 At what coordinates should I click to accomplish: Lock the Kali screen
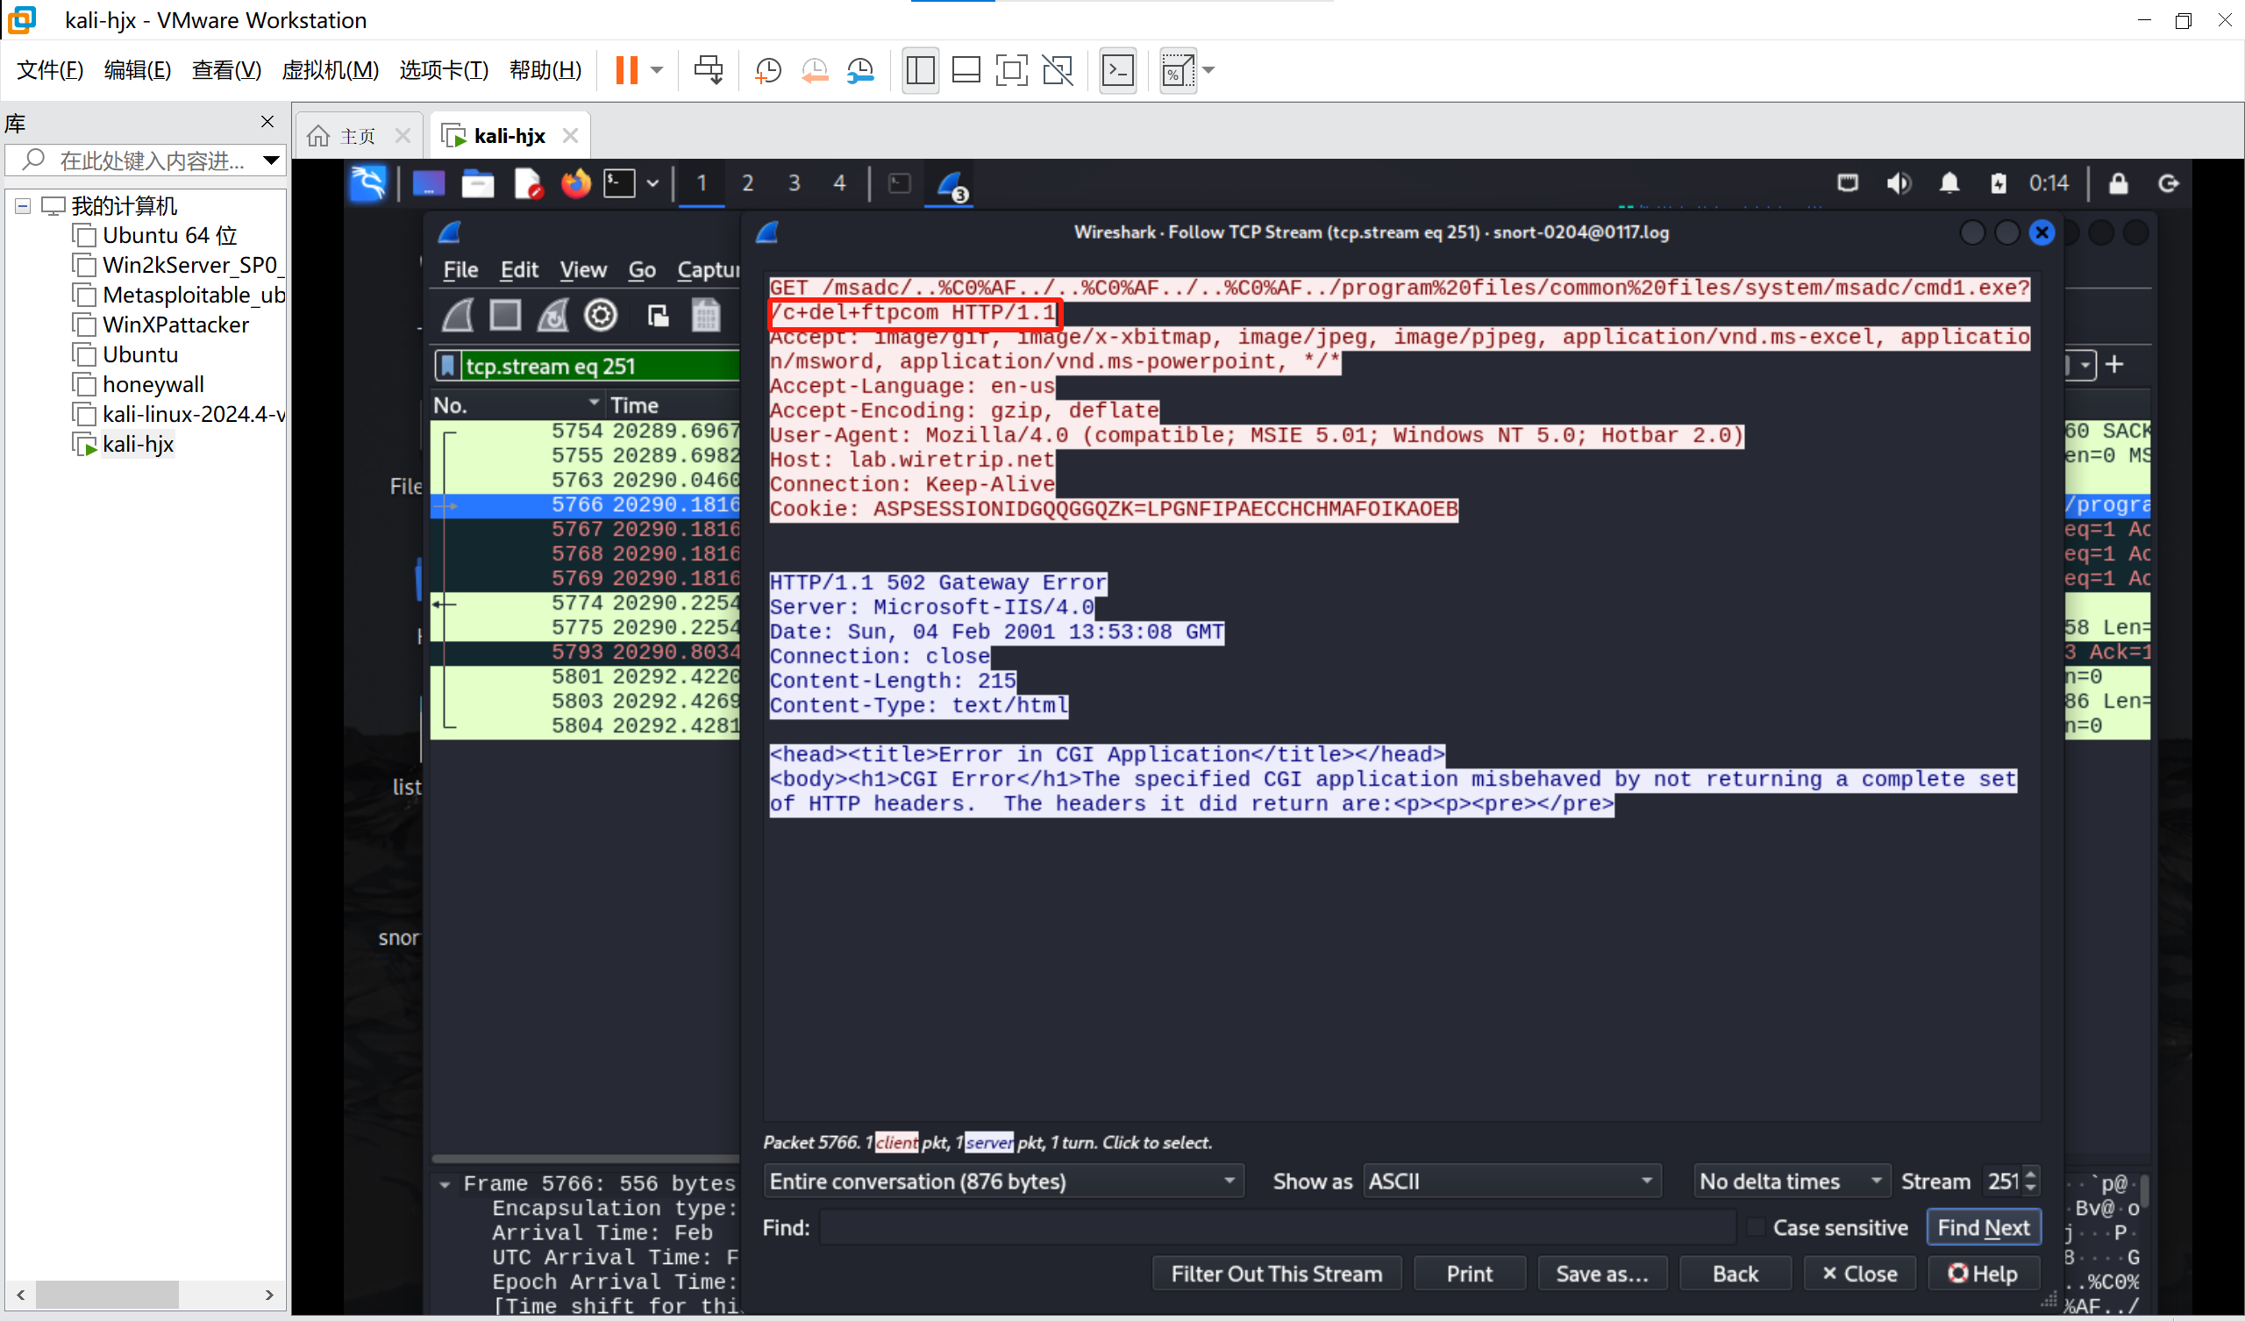2119,183
